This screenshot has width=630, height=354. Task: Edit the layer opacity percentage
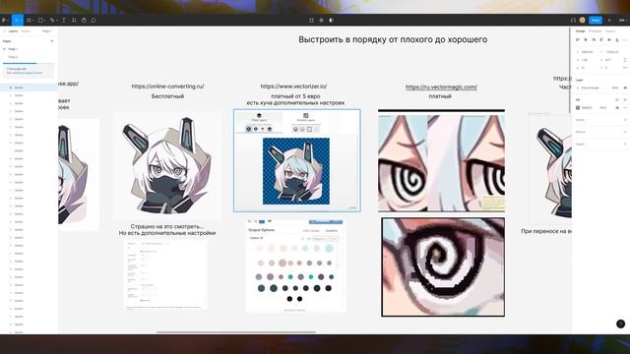614,88
